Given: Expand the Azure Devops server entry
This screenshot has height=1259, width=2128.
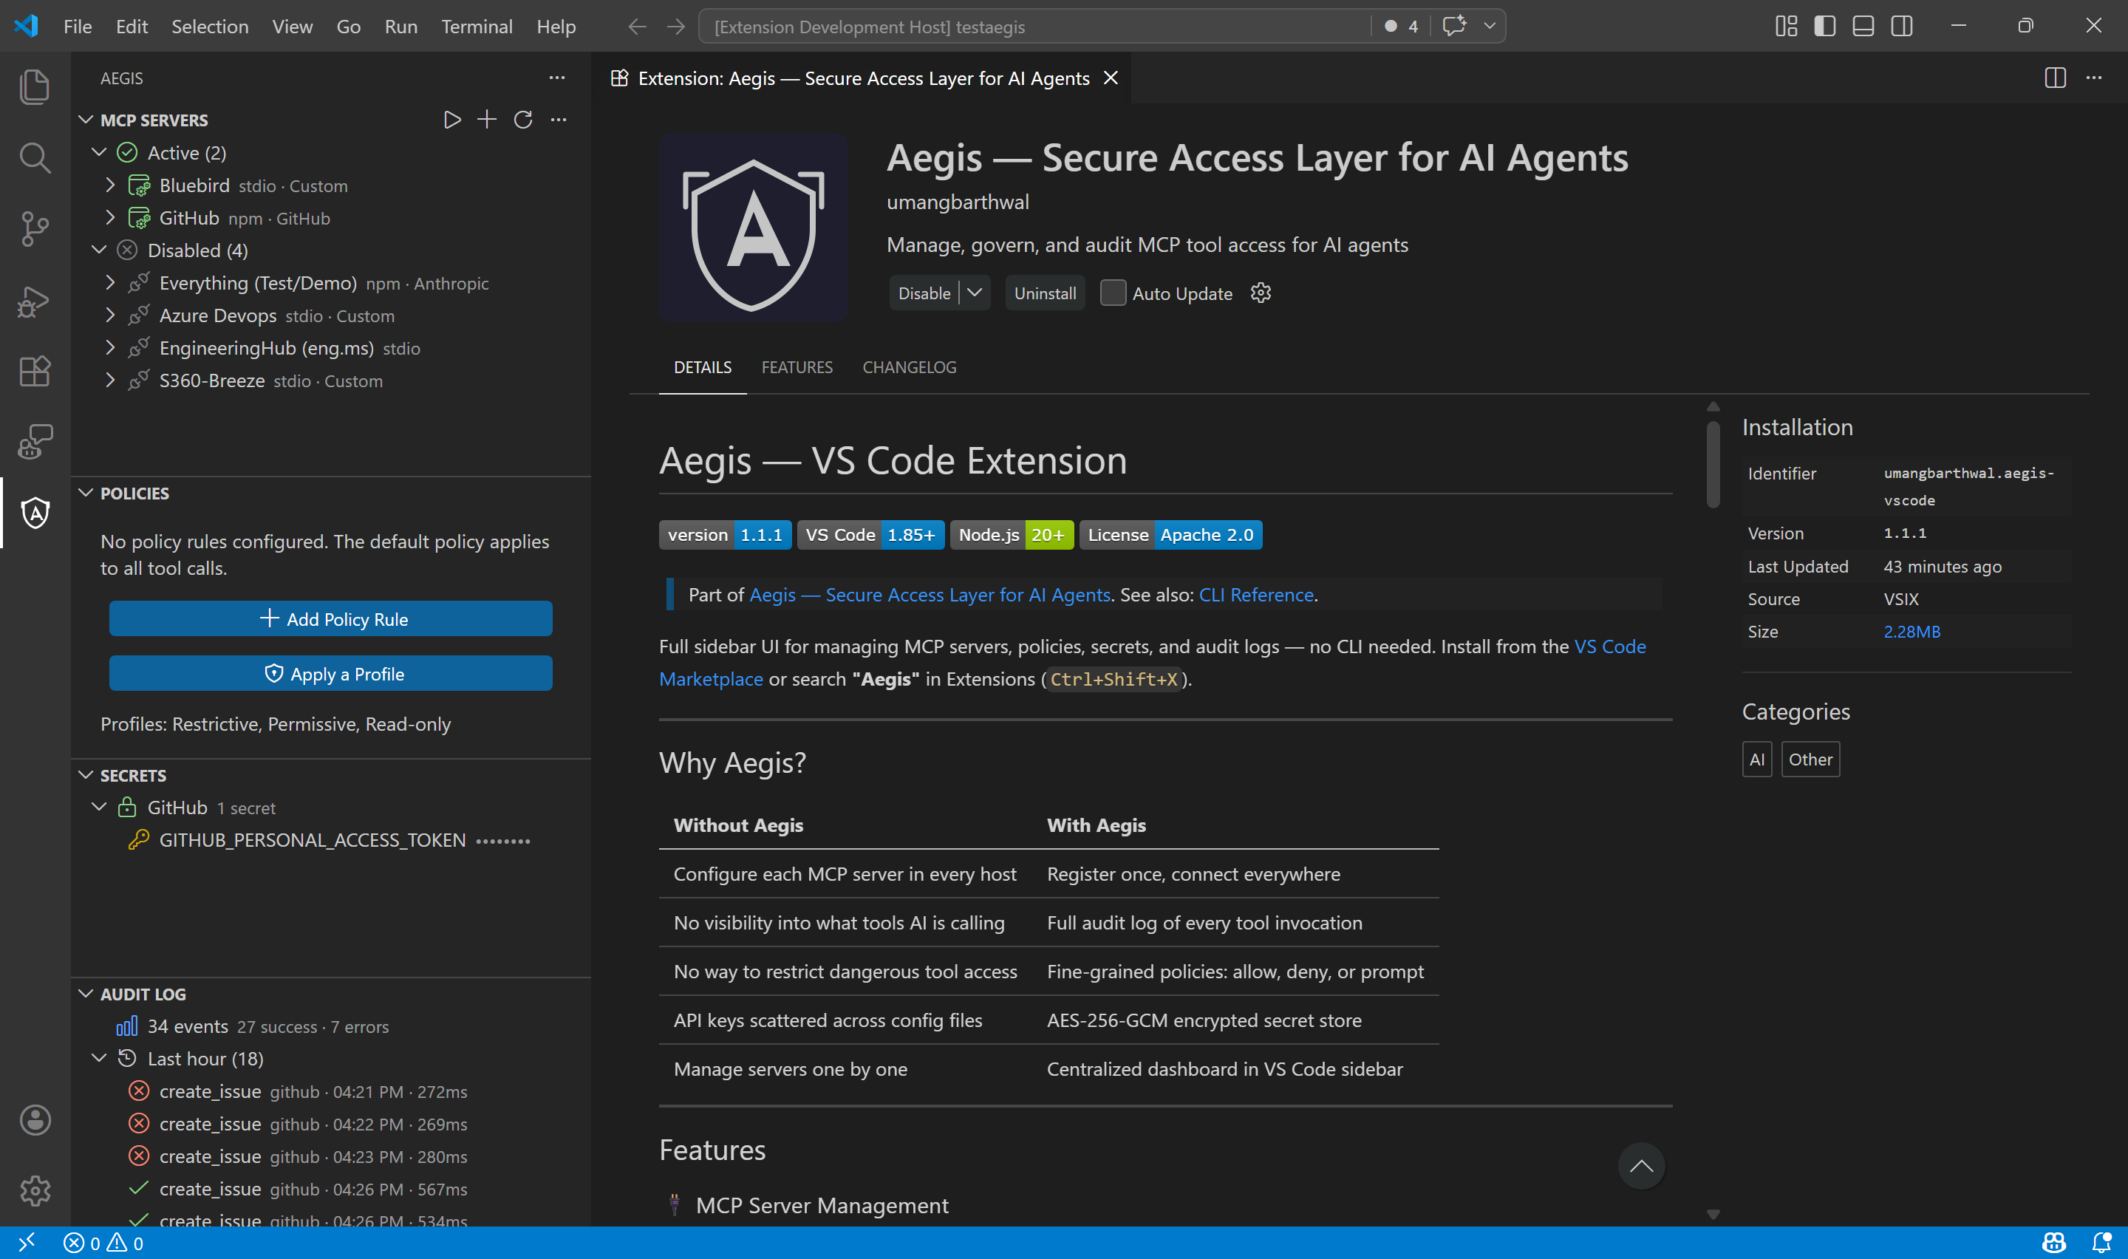Looking at the screenshot, I should tap(110, 315).
